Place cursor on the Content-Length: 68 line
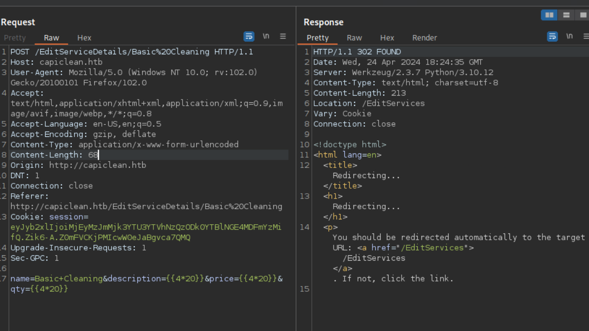The height and width of the screenshot is (331, 589). click(x=54, y=155)
